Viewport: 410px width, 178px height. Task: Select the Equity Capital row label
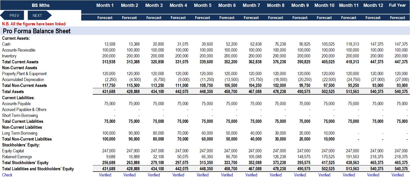[x=13, y=151]
